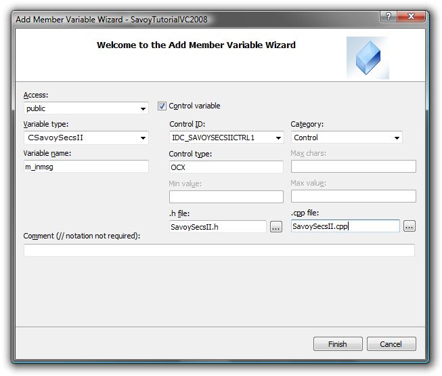Image resolution: width=442 pixels, height=376 pixels.
Task: Click into the .h file text box
Action: pos(217,227)
